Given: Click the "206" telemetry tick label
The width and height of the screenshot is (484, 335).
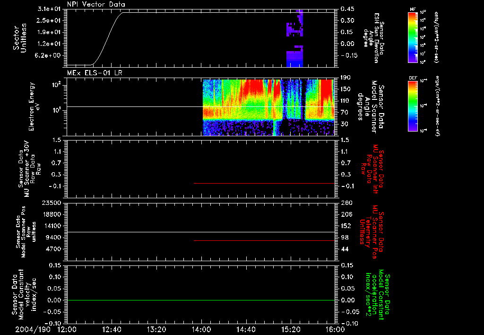Looking at the screenshot, I should click(x=346, y=214).
